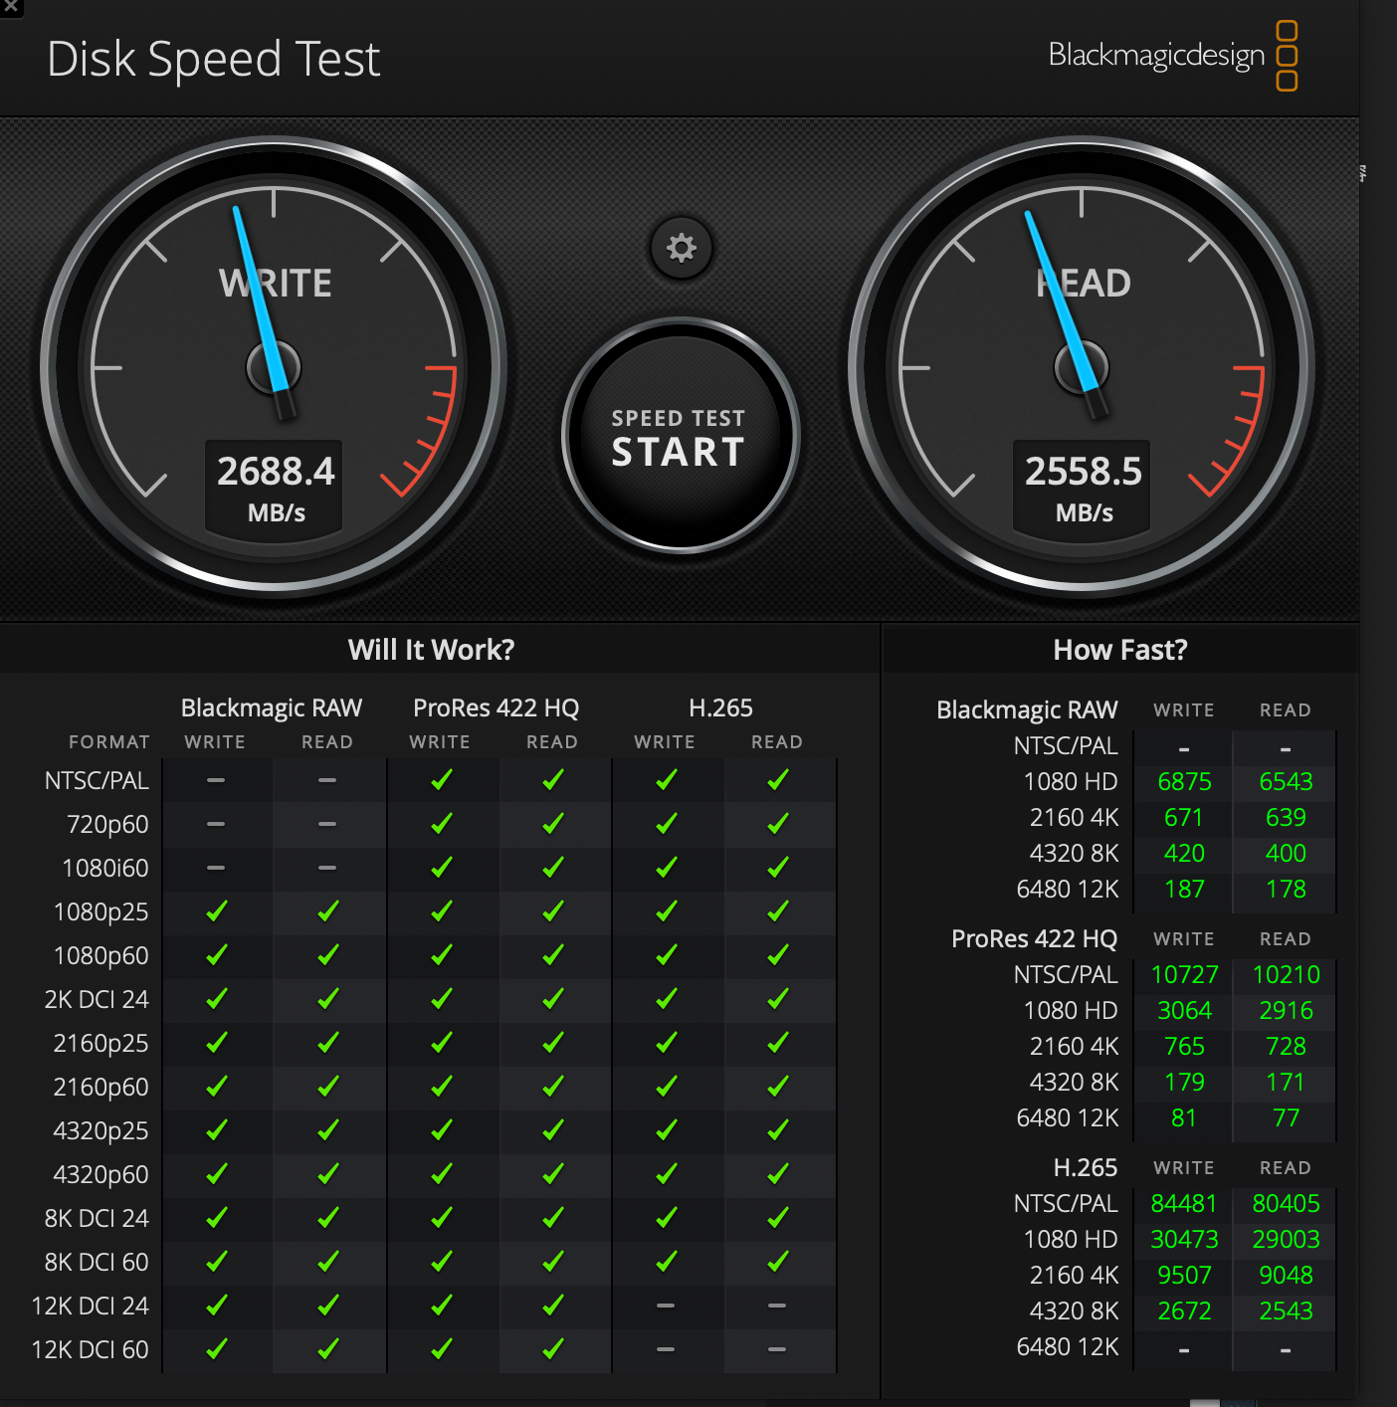The width and height of the screenshot is (1397, 1407).
Task: Click ProRes read checkmark for 2160p60
Action: pos(552,1086)
